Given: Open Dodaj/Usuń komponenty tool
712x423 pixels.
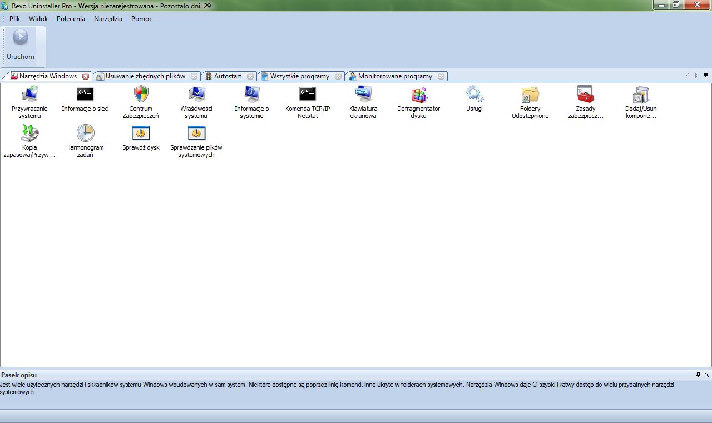Looking at the screenshot, I should coord(641,102).
